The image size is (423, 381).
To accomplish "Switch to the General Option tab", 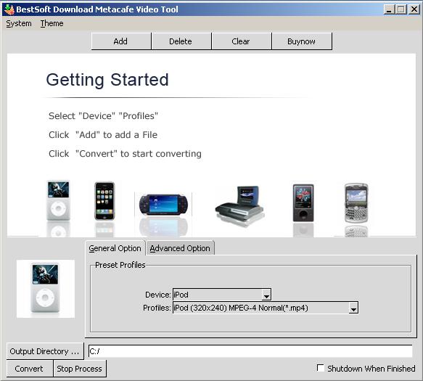I will [x=115, y=248].
